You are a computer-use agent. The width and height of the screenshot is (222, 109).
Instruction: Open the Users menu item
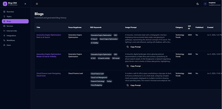point(15,45)
